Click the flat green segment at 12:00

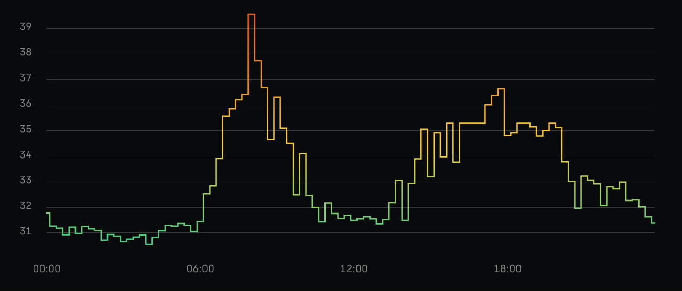point(354,220)
